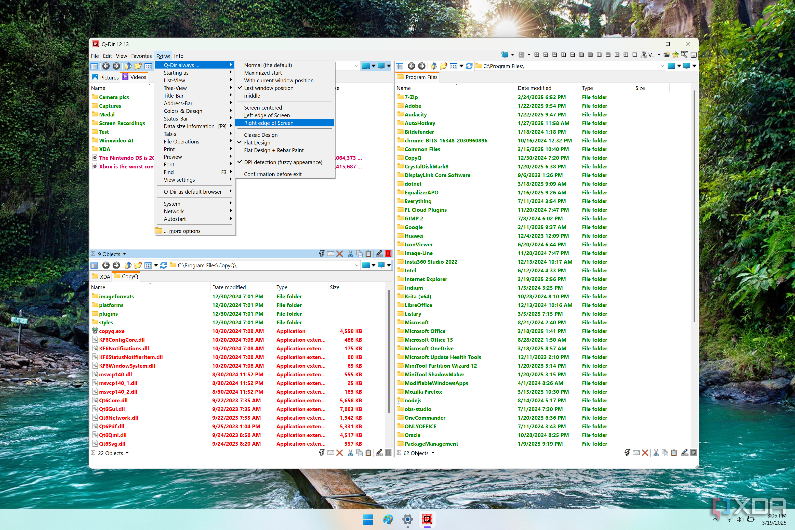This screenshot has height=530, width=795.
Task: Open the zoom magnifier tool
Action: pos(684,55)
